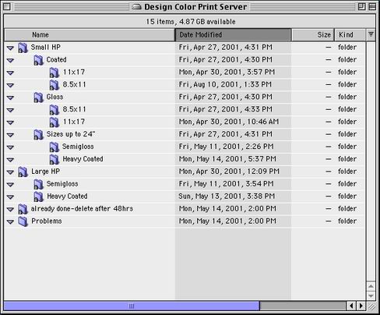Viewport: 380px width, 315px height.
Task: Collapse the Large HP folder disclosure triangle
Action: [x=10, y=172]
